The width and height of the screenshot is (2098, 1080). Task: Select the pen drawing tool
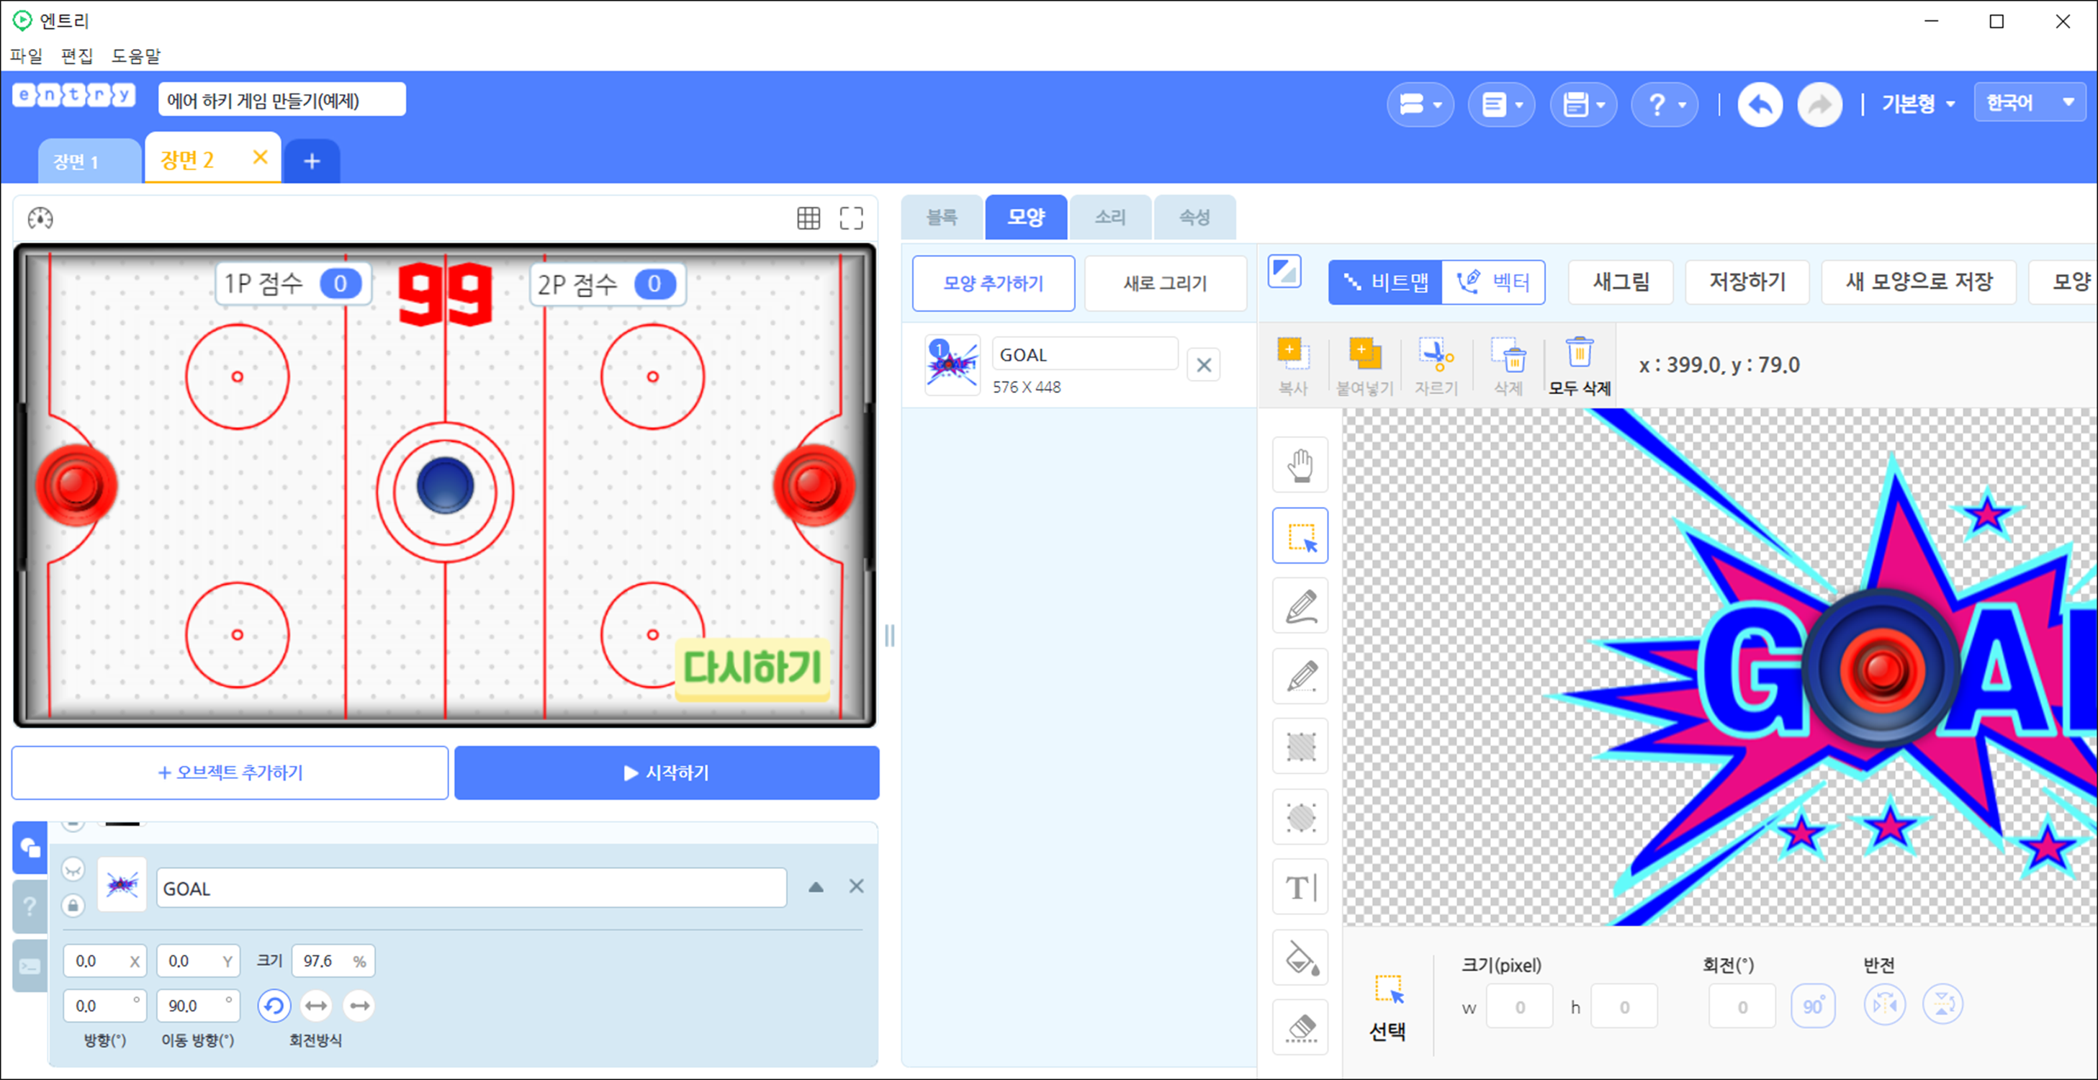point(1300,606)
